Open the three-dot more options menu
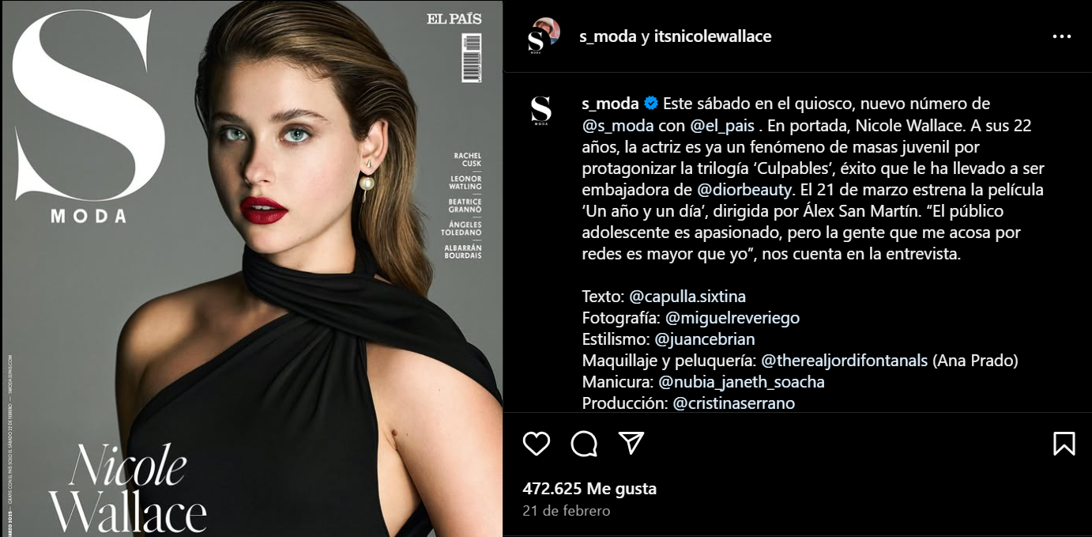 click(x=1062, y=36)
